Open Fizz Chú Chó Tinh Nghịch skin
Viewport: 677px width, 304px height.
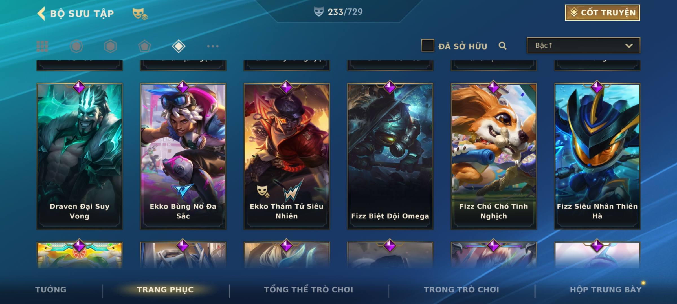[x=494, y=156]
